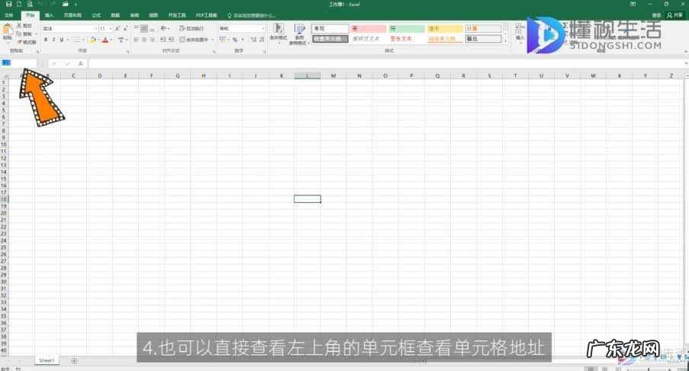Click the Borders icon in font group

[77, 40]
